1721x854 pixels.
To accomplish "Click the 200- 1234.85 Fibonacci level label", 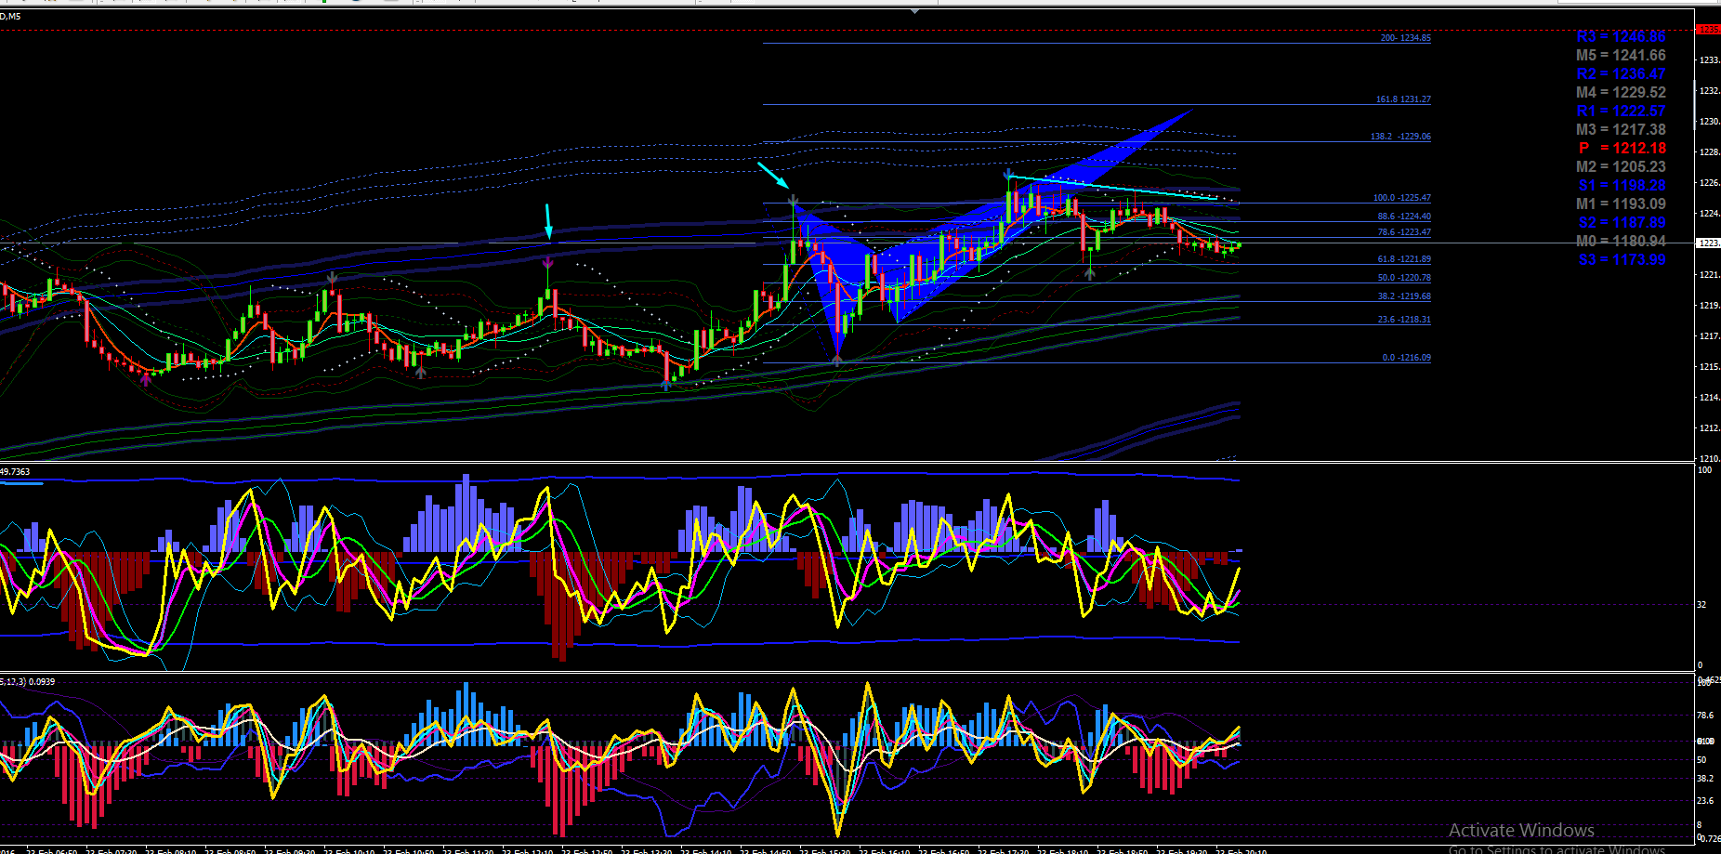I will (1405, 38).
